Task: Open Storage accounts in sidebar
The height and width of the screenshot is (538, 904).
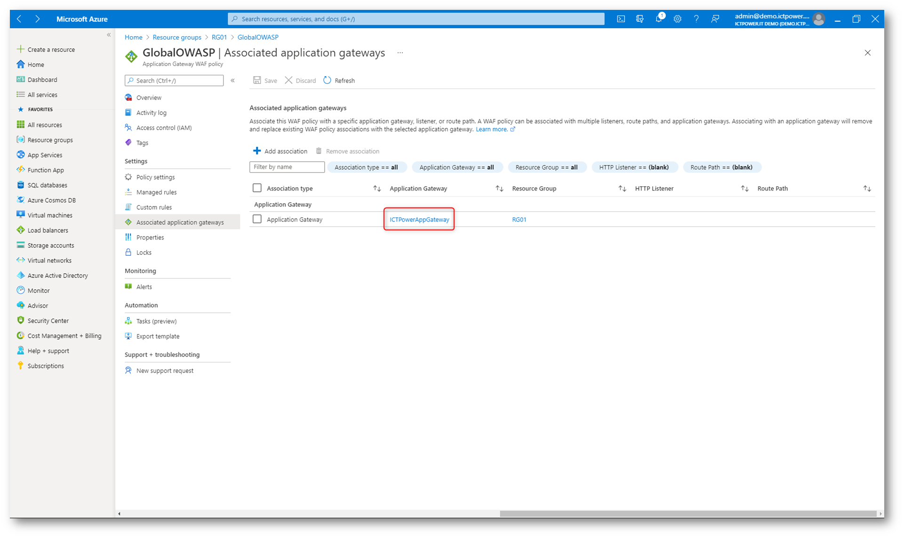Action: tap(50, 245)
